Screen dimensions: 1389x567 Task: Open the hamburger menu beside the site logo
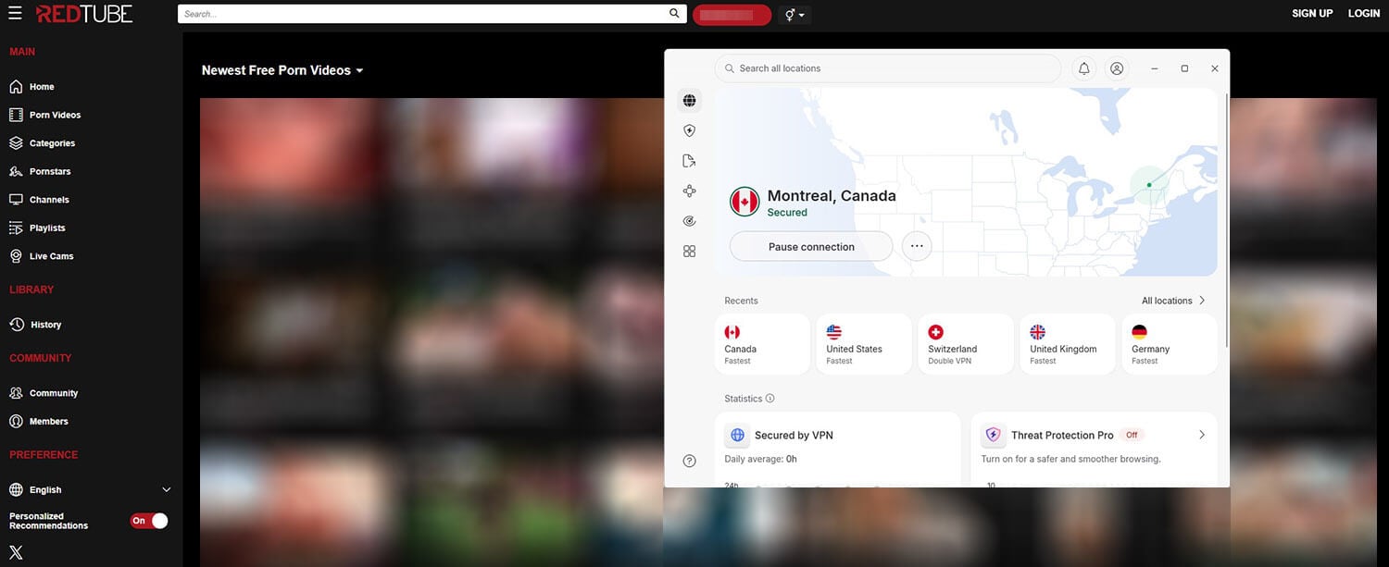(x=15, y=13)
